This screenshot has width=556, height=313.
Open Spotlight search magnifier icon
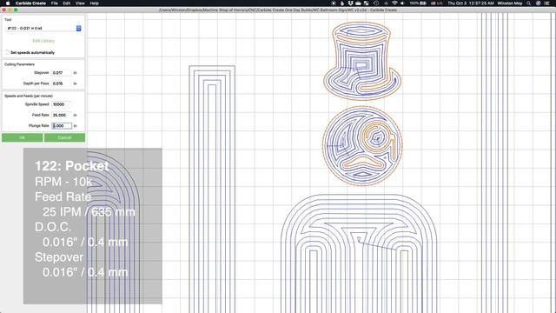click(x=528, y=3)
